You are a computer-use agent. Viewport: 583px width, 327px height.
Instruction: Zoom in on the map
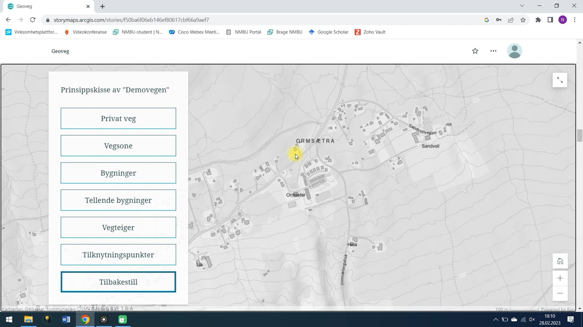(560, 278)
